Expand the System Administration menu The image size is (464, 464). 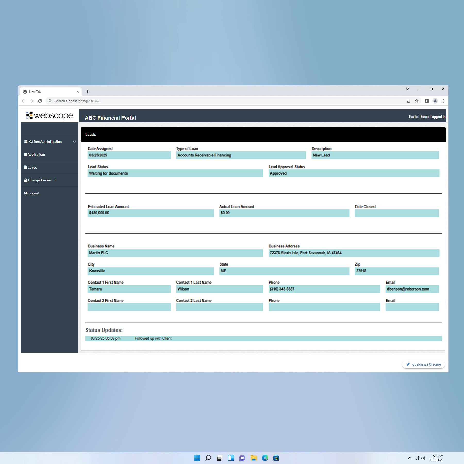(x=49, y=142)
